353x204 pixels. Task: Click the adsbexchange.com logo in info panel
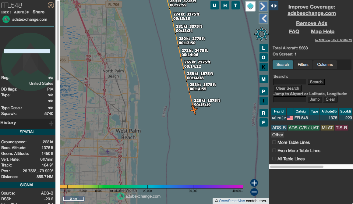pos(6,20)
